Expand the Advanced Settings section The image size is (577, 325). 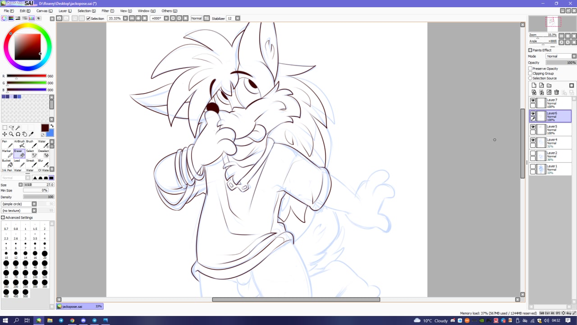click(3, 218)
